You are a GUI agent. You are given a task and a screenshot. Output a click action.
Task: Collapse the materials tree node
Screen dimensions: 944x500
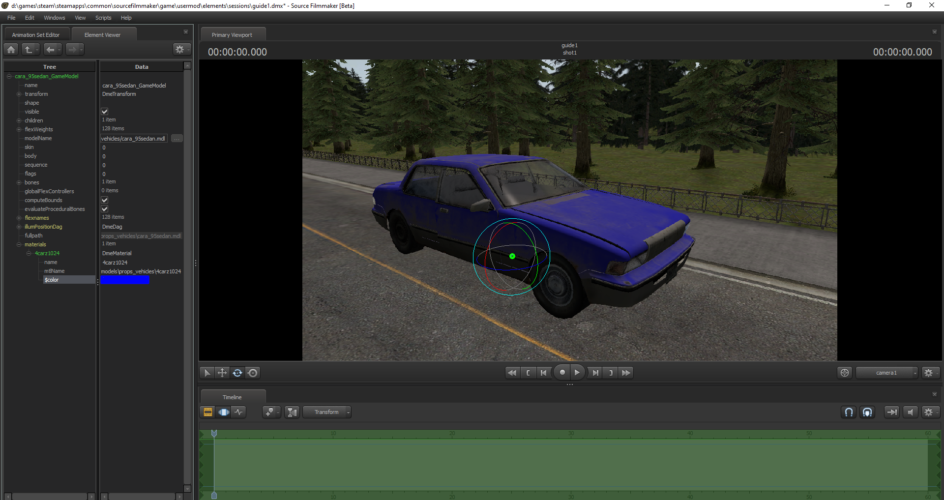coord(19,244)
